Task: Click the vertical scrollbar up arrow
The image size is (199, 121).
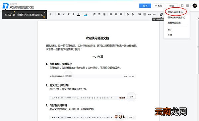Action: (x=198, y=19)
